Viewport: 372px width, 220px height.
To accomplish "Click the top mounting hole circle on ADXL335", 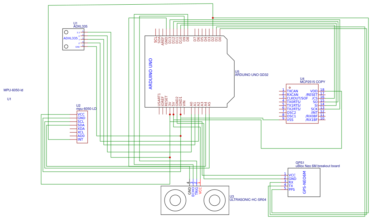I will (x=66, y=32).
